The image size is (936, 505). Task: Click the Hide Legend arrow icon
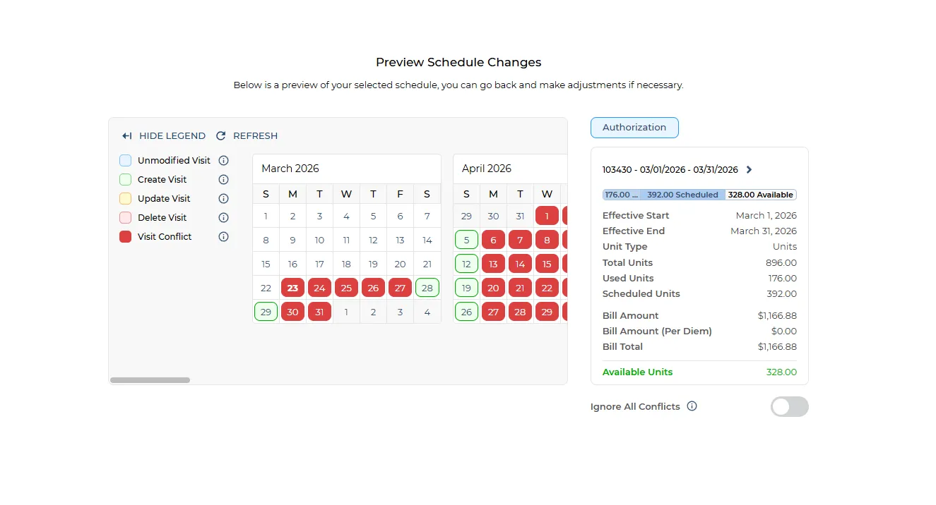coord(126,135)
